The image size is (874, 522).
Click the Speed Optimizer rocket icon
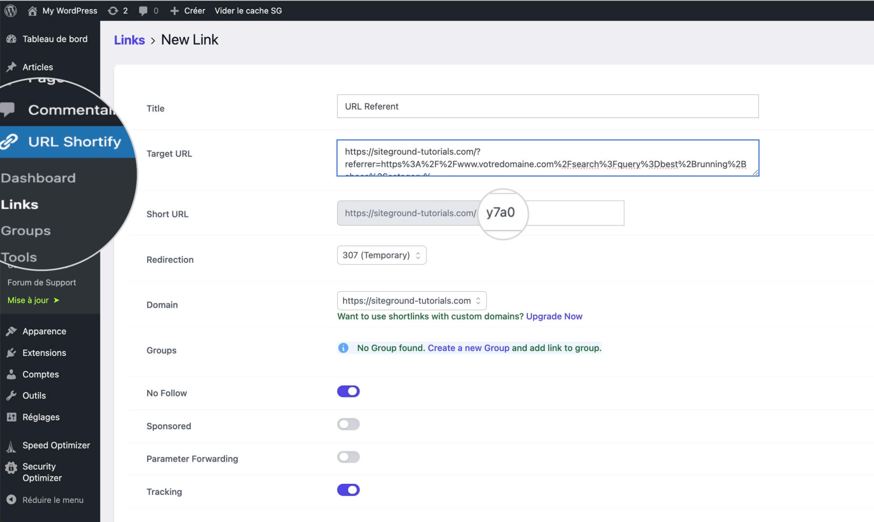pos(11,446)
